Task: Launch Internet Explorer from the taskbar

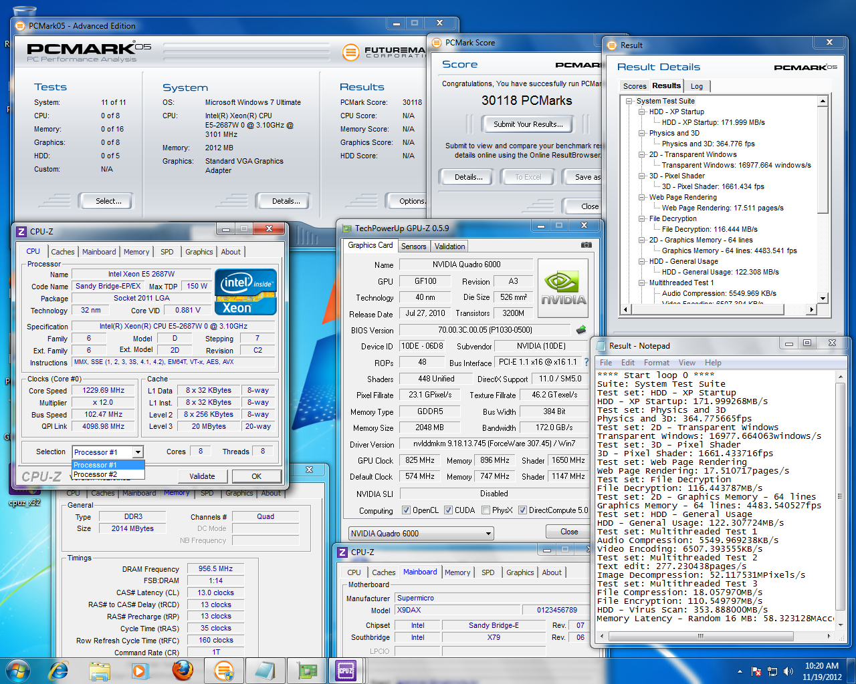Action: pos(59,670)
